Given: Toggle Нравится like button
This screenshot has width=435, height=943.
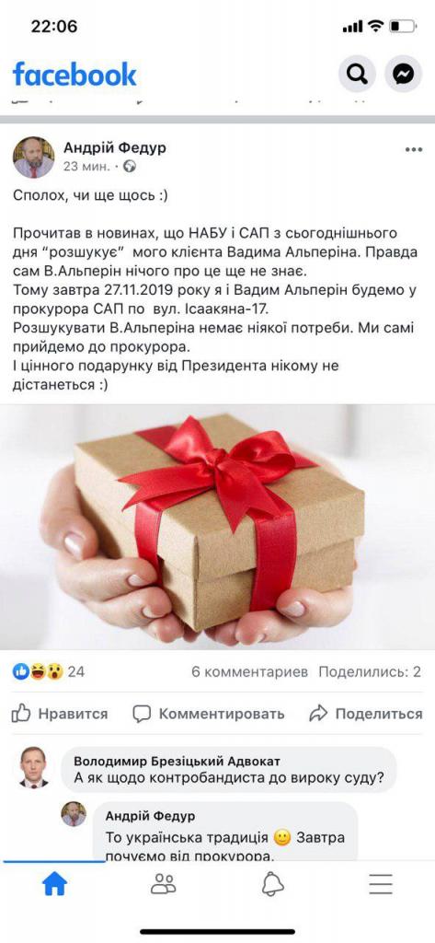Looking at the screenshot, I should (60, 714).
